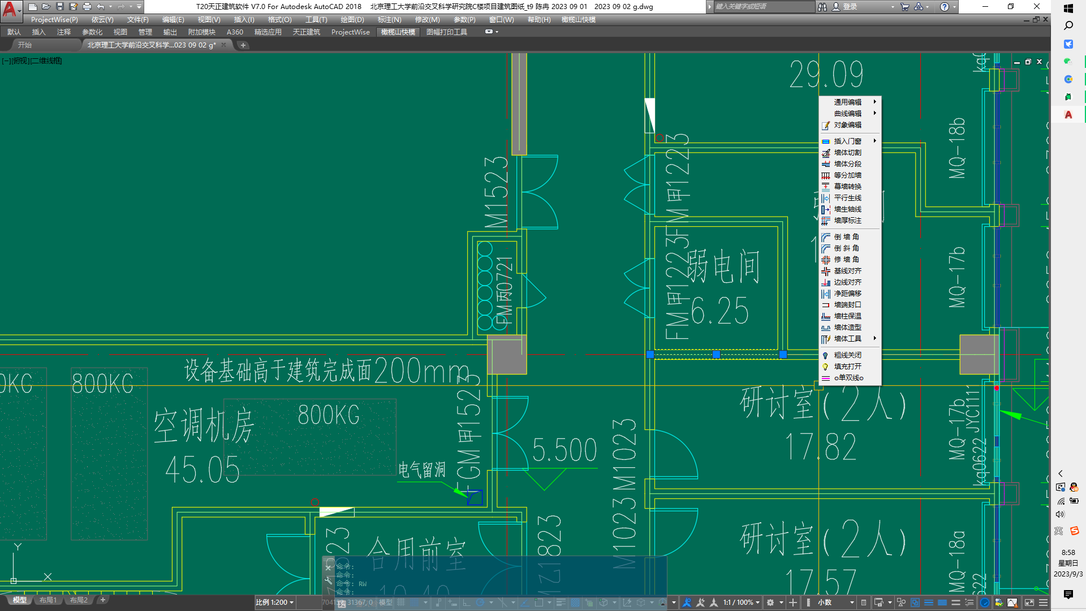This screenshot has width=1086, height=611.
Task: Open the 标注(N) menu
Action: [390, 20]
